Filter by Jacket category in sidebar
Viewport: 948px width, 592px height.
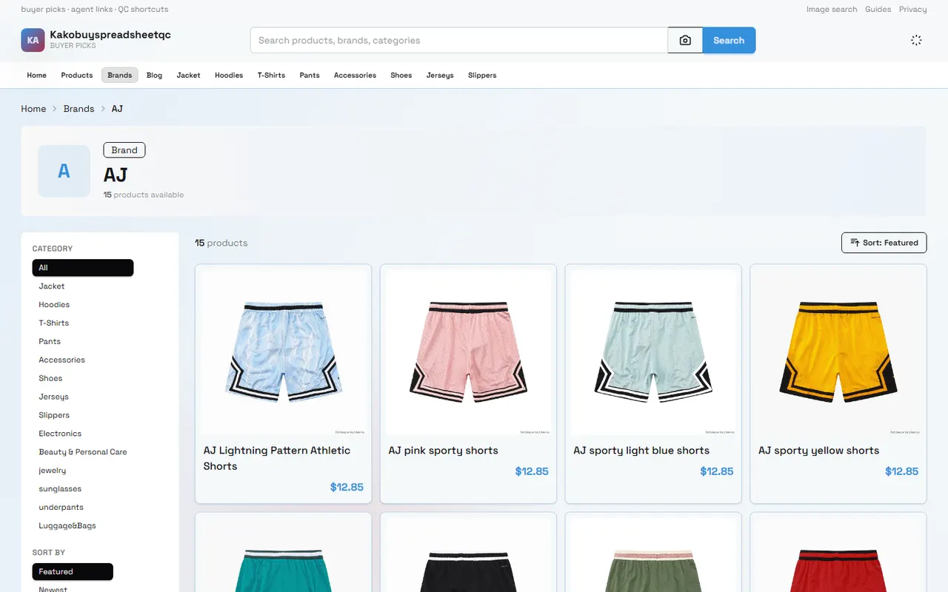coord(52,286)
